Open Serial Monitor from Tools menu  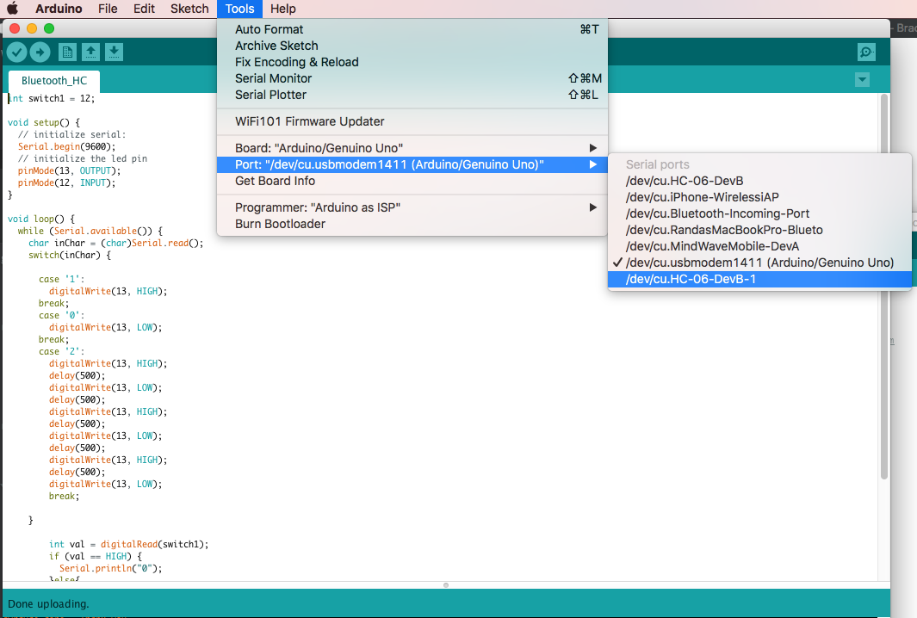point(412,78)
